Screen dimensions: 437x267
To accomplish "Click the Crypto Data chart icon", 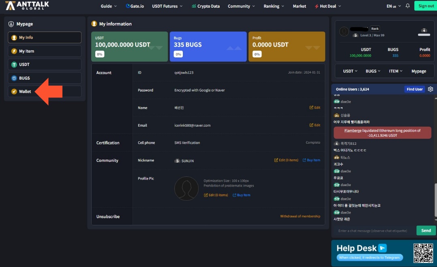I will 194,6.
